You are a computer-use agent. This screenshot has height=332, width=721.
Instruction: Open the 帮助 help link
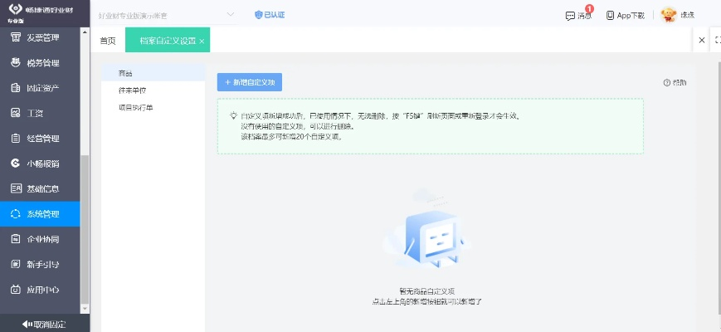675,83
